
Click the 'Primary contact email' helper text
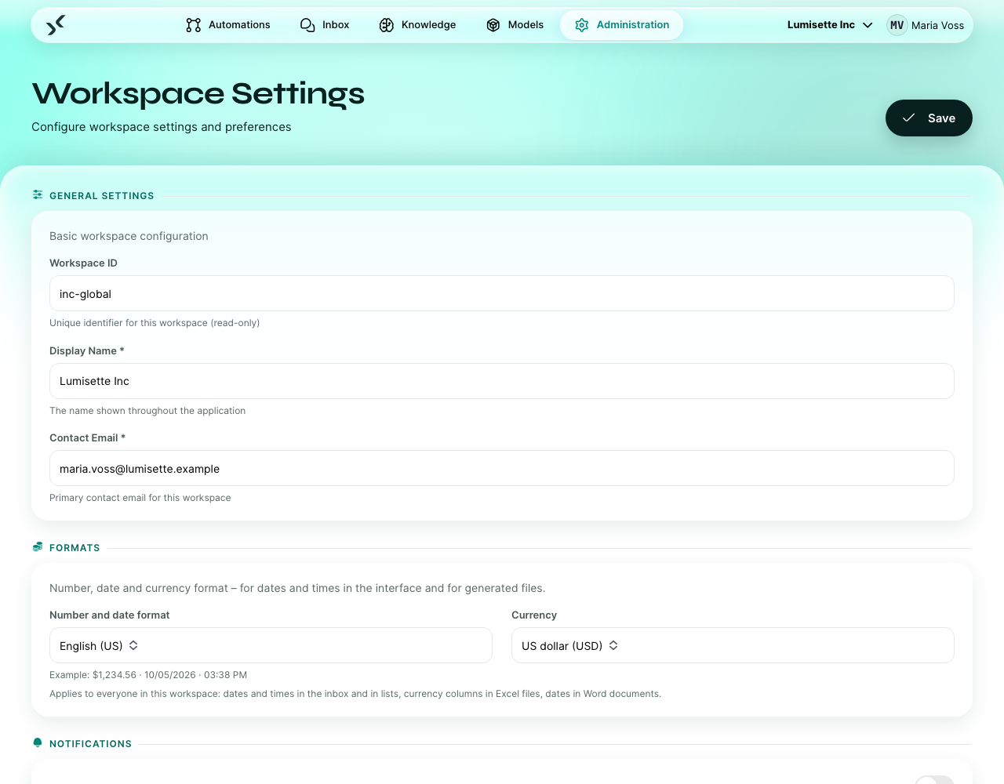140,498
